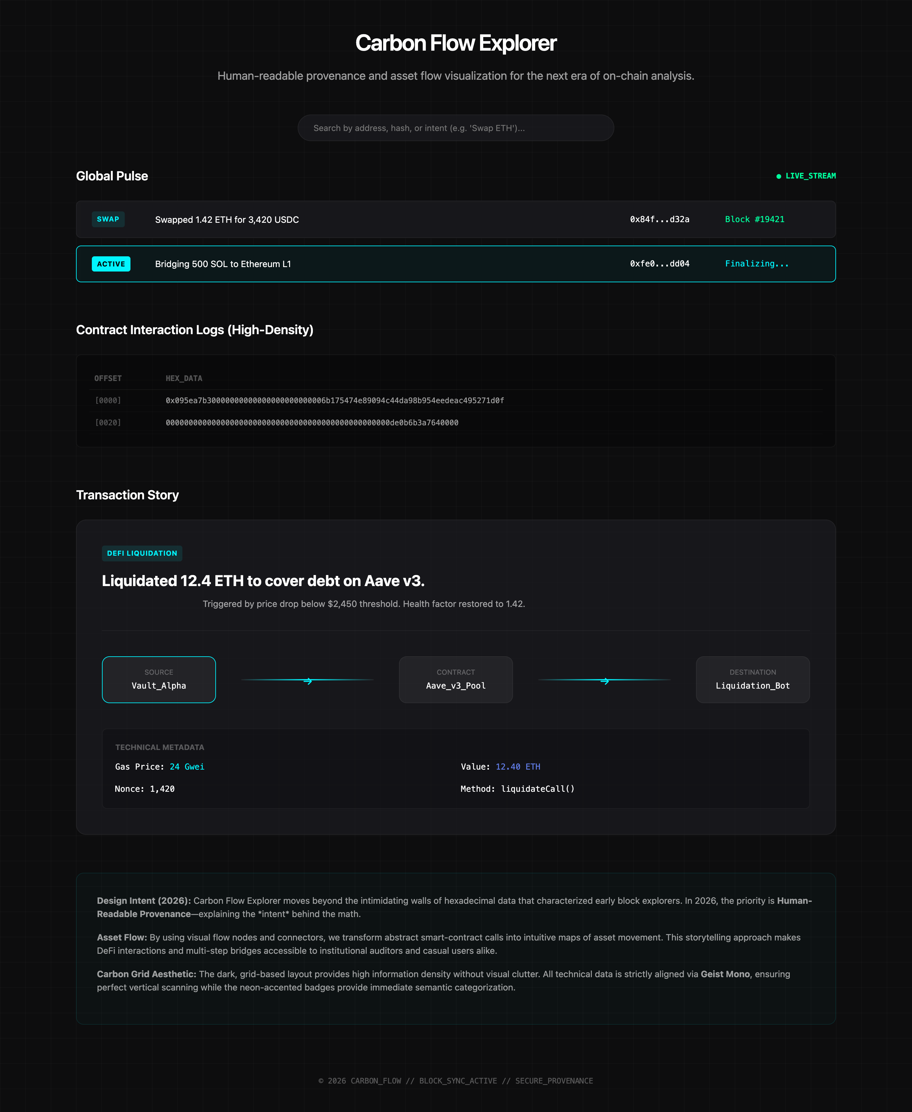Viewport: 912px width, 1112px height.
Task: Click the 12.40 ETH value
Action: pos(517,767)
